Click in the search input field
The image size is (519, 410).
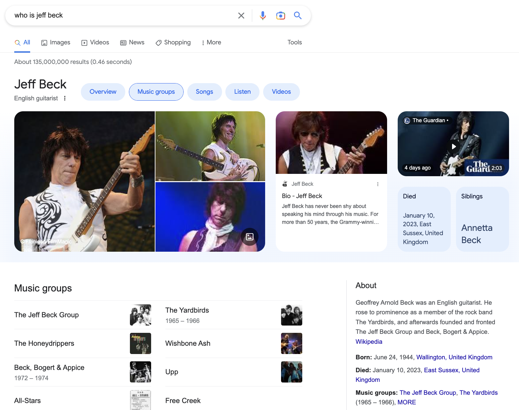click(x=123, y=15)
